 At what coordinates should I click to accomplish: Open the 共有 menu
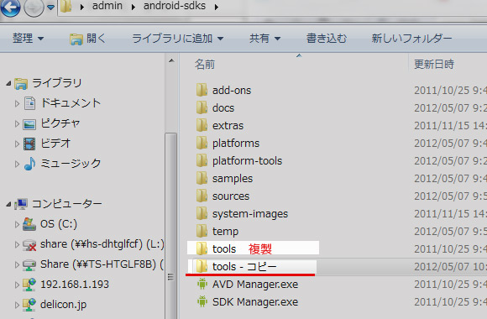click(265, 39)
